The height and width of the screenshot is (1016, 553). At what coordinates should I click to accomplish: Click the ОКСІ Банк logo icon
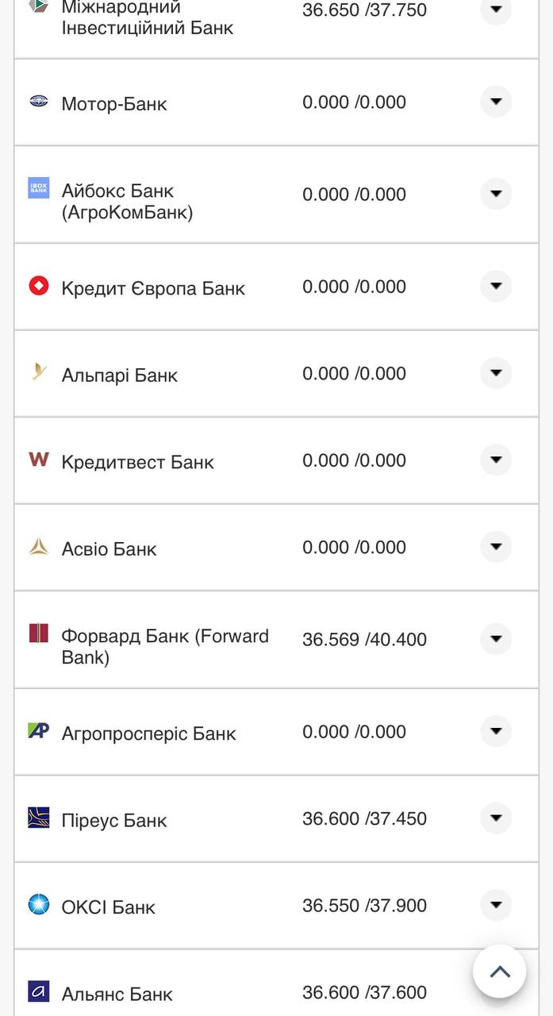[x=39, y=904]
